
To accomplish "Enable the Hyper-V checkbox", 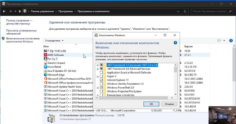I will [101, 76].
